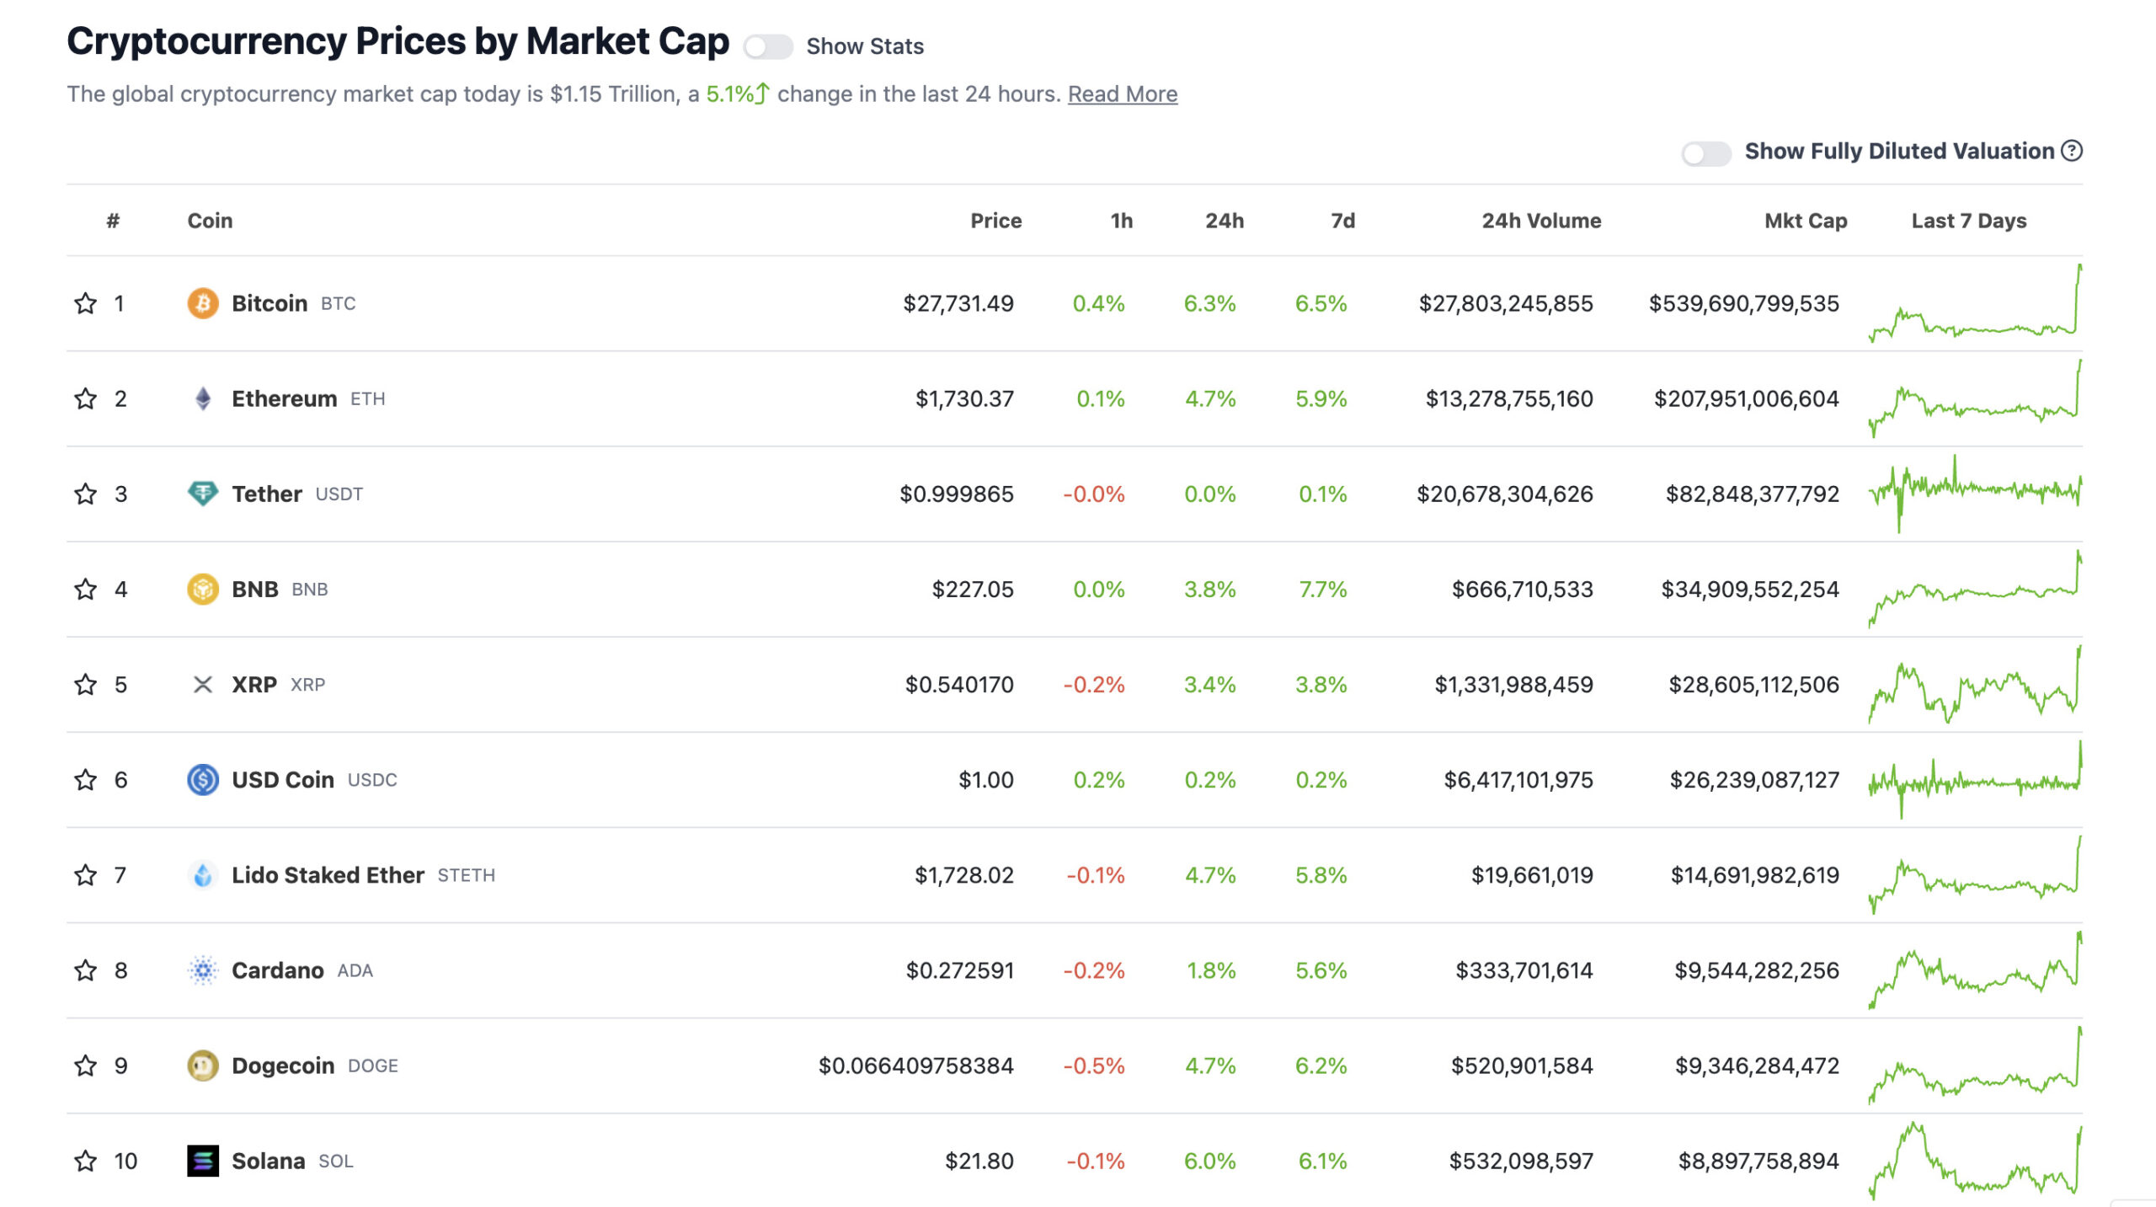2156x1207 pixels.
Task: Star the Solana row
Action: tap(85, 1161)
